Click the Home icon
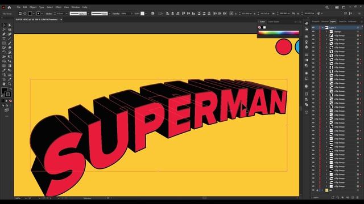The image size is (364, 204). coord(9,7)
